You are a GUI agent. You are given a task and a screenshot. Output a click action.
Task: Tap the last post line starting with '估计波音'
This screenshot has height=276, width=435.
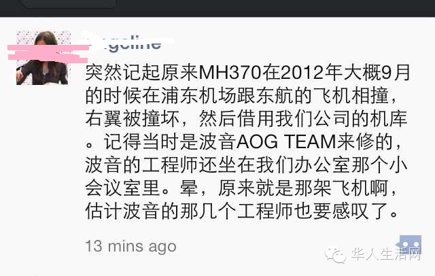click(x=241, y=211)
